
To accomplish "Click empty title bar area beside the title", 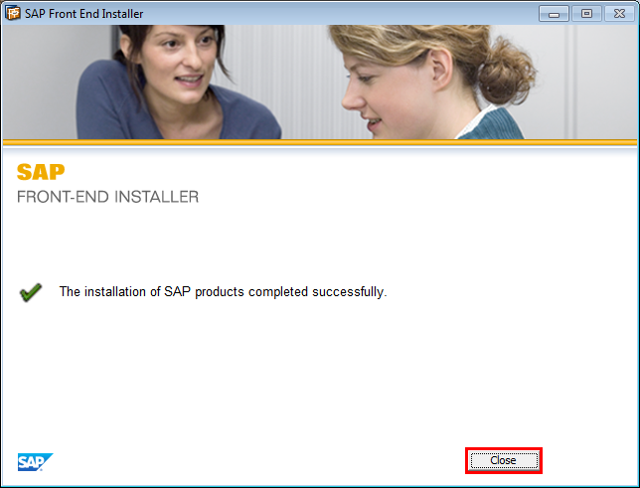I will point(348,13).
